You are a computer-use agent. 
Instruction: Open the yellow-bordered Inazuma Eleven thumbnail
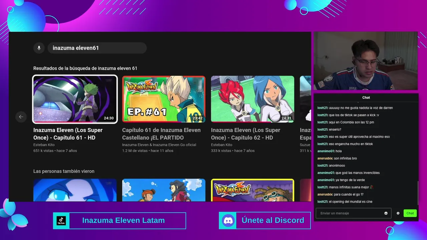point(253,190)
